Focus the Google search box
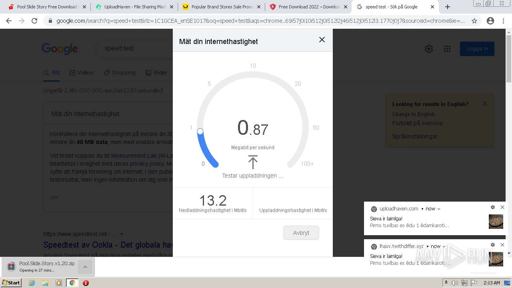Viewport: 512px width, 288px height. pos(134,48)
